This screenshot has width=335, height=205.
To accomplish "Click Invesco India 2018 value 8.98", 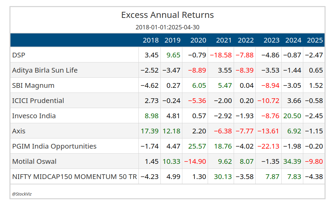I will [152, 116].
